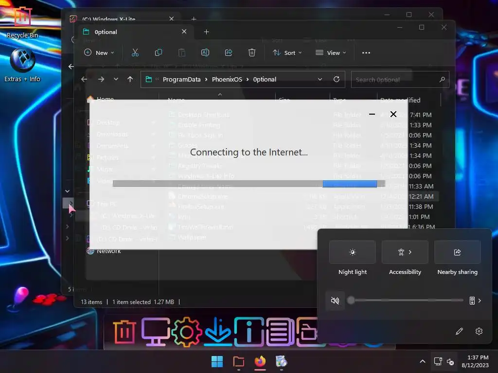Click the Share icon in Explorer toolbar
The width and height of the screenshot is (498, 373).
229,52
